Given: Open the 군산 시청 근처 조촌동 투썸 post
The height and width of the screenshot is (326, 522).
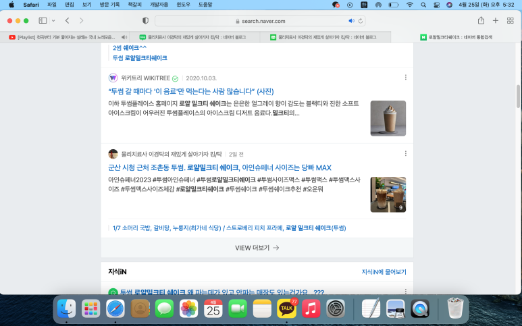Looking at the screenshot, I should pos(219,167).
